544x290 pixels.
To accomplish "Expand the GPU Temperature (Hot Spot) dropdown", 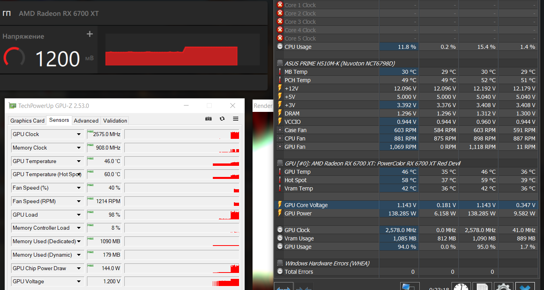I will click(x=79, y=175).
